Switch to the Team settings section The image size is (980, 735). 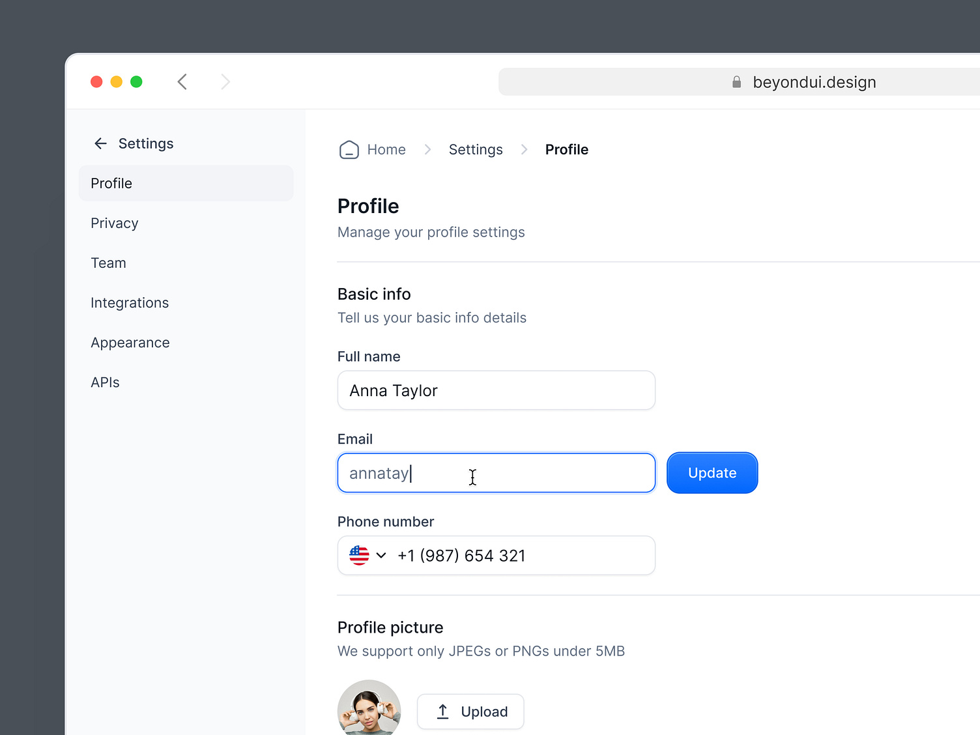pyautogui.click(x=108, y=263)
